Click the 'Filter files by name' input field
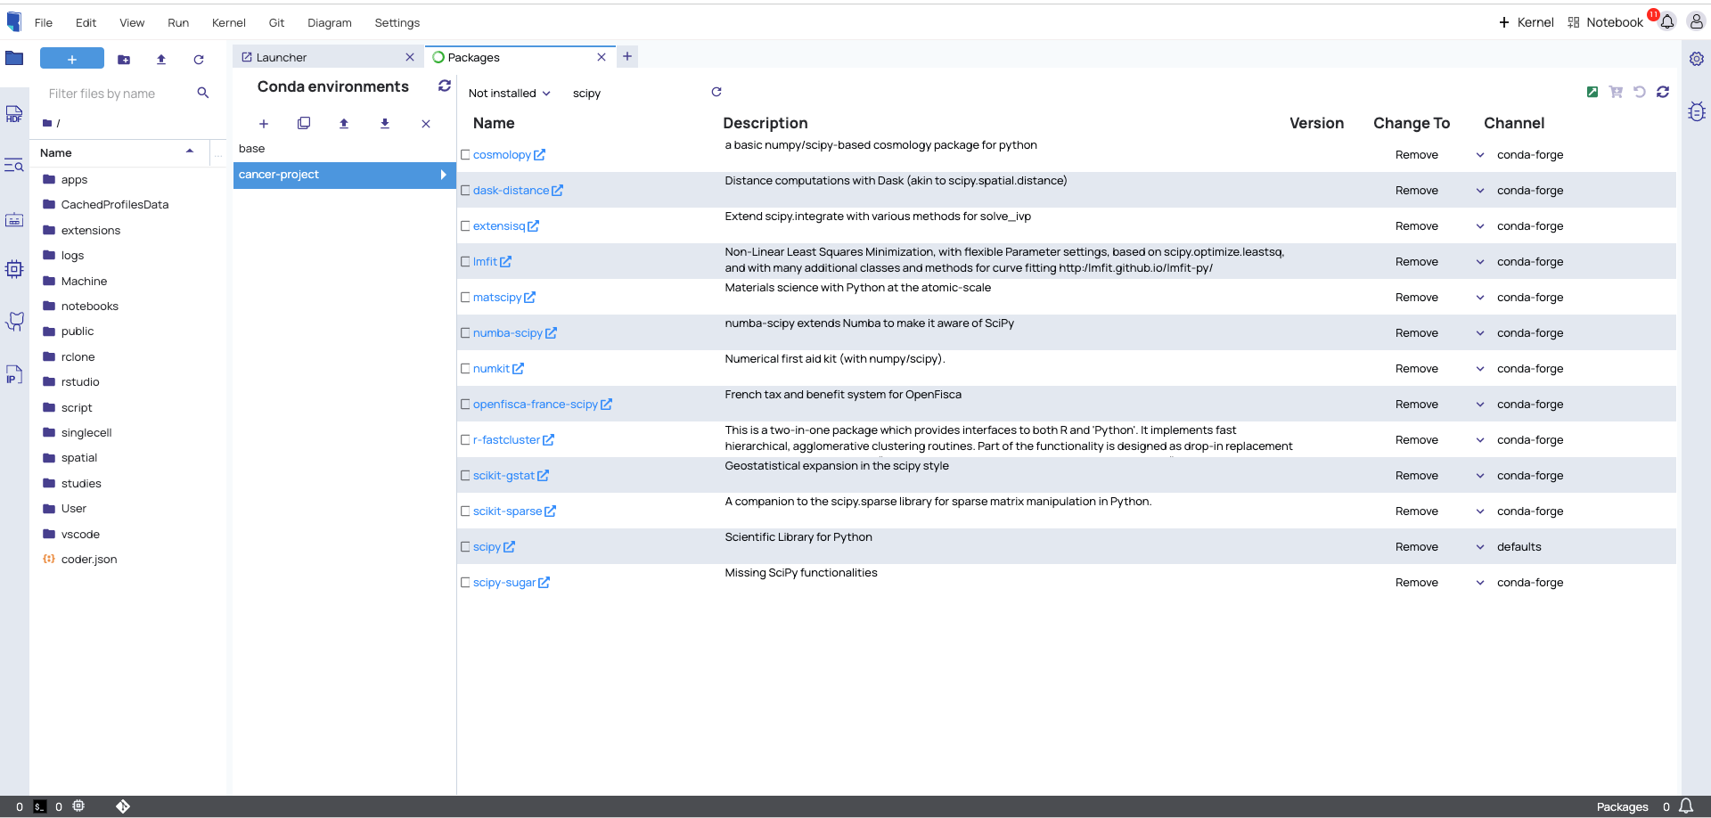This screenshot has height=818, width=1711. [x=116, y=93]
